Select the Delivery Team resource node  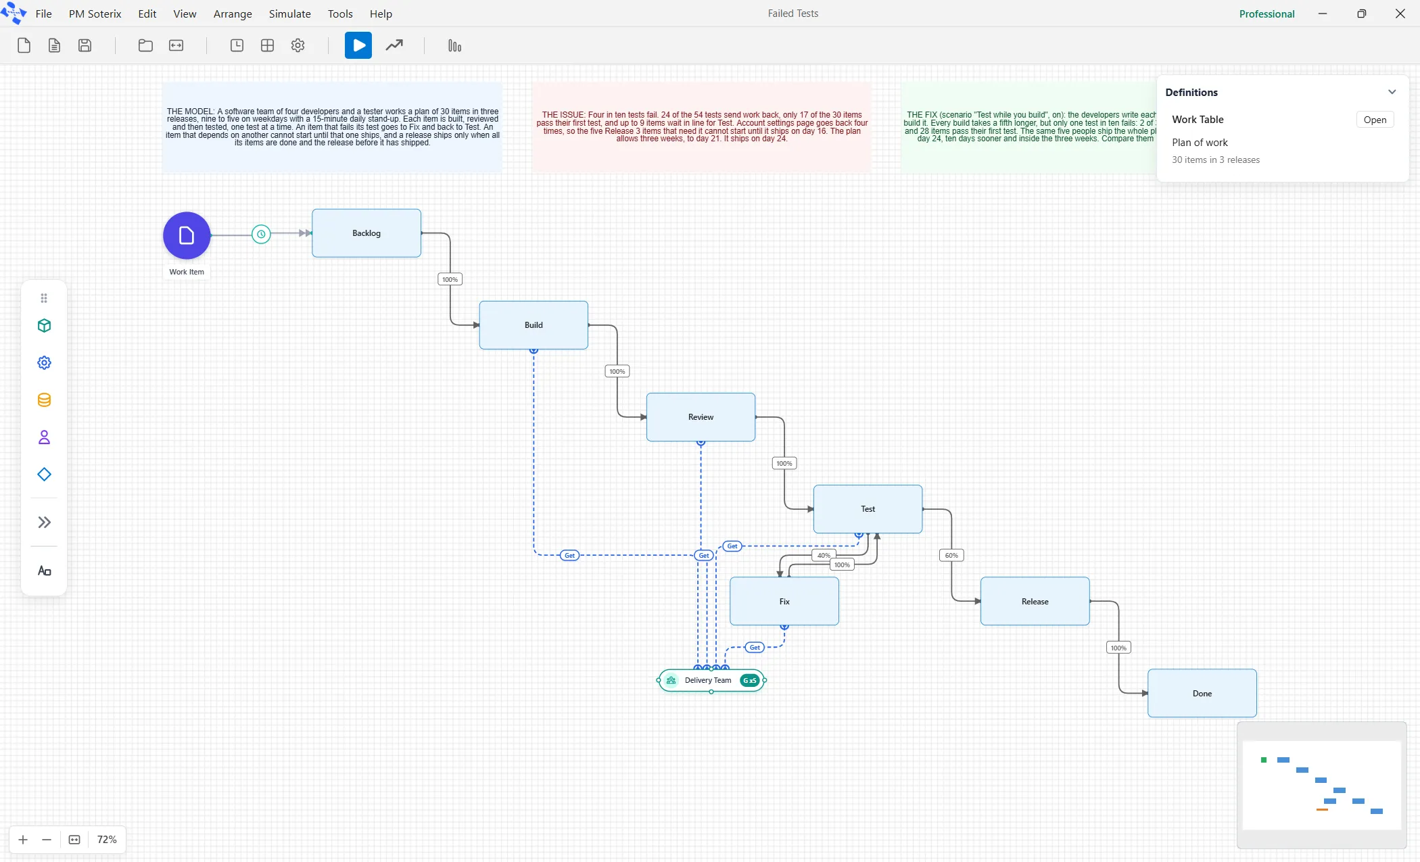[x=711, y=680]
